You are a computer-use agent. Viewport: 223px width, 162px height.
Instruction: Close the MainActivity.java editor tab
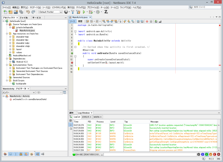click(x=90, y=17)
